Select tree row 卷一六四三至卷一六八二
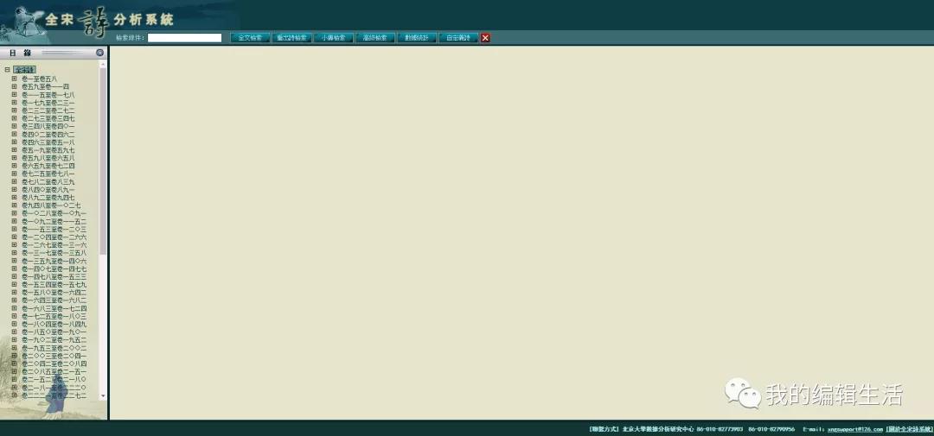The height and width of the screenshot is (436, 934). point(54,300)
